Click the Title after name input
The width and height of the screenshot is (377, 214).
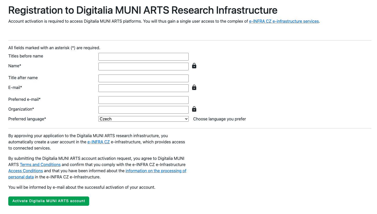pyautogui.click(x=143, y=78)
